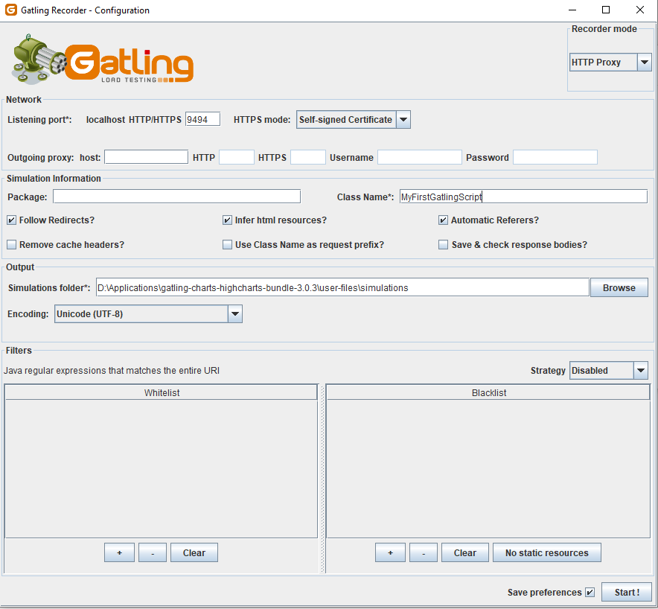658x609 pixels.
Task: Close the Gatling Recorder window
Action: [640, 10]
